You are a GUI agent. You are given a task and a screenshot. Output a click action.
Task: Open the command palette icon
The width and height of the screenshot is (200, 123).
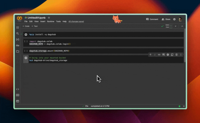[x=18, y=95]
